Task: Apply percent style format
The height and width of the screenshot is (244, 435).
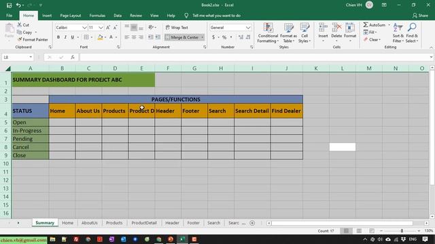Action: pyautogui.click(x=224, y=37)
